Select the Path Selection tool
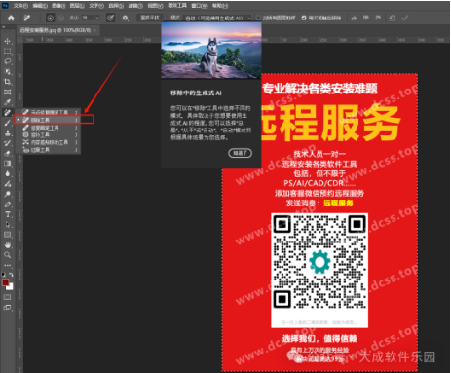 click(x=8, y=224)
